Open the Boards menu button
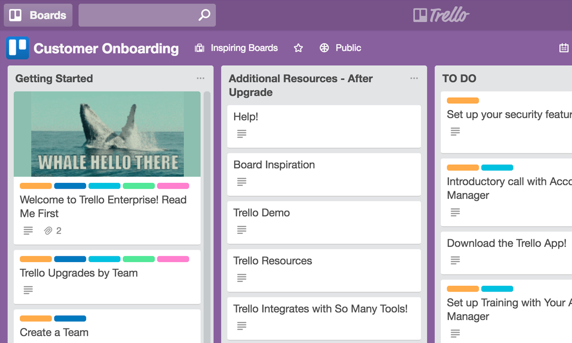 tap(38, 15)
